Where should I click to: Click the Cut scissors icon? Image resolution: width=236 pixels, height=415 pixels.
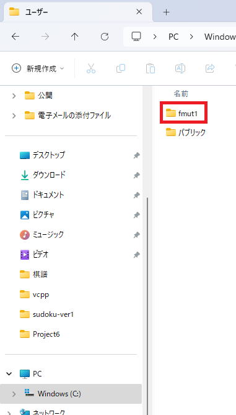click(91, 68)
